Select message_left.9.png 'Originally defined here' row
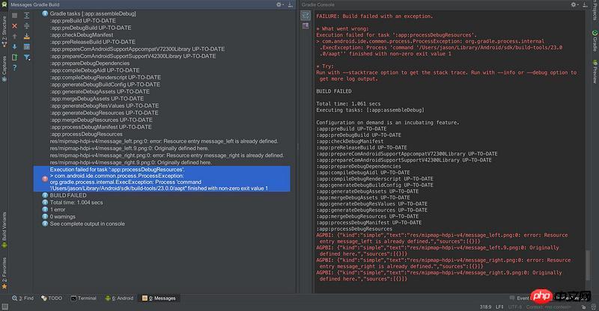Image resolution: width=599 pixels, height=311 pixels. pos(129,148)
